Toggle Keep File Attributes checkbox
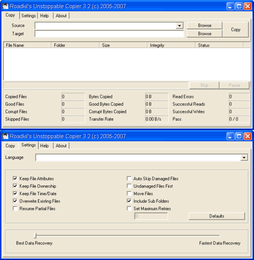Viewport: 254px width, 260px height. (x=15, y=178)
